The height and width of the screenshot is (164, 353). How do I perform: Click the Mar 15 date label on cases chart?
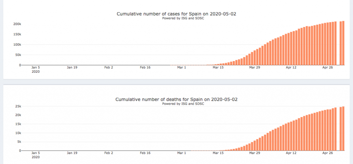tap(218, 68)
